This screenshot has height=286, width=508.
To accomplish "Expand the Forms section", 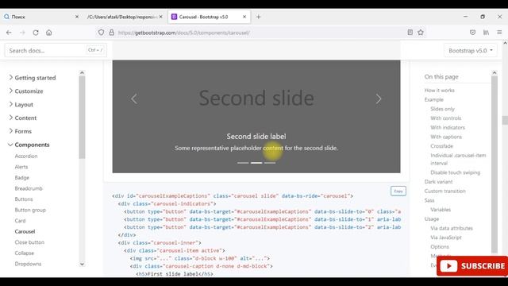I will coord(20,131).
